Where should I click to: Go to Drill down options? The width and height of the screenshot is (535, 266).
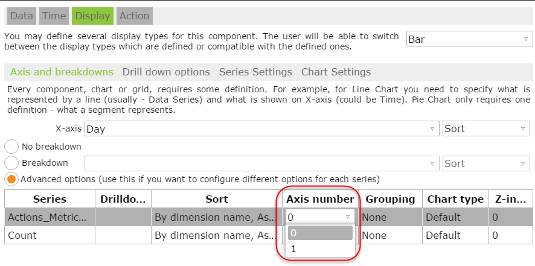tap(166, 72)
